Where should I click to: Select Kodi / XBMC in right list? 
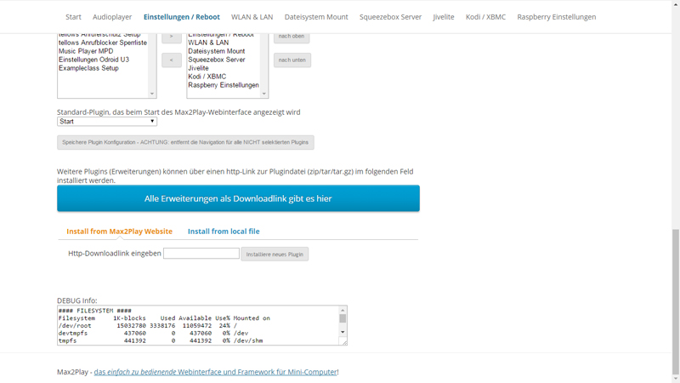[207, 77]
